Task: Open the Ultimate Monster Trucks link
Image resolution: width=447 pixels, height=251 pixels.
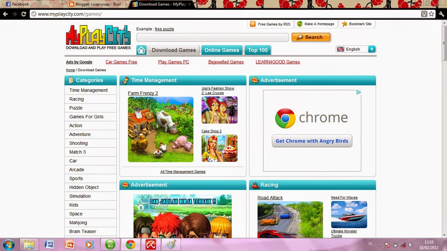Action: point(344,233)
